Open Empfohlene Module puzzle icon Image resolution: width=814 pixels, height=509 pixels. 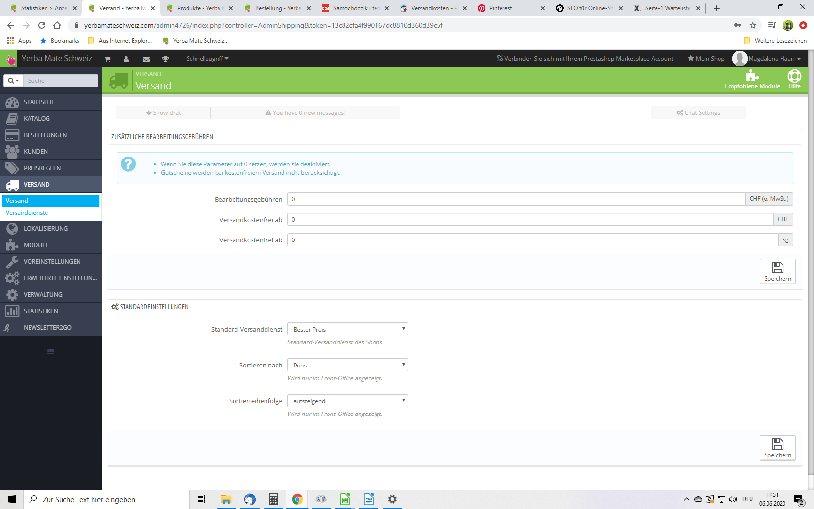[x=752, y=80]
